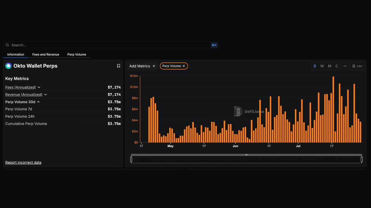
Task: Click the Okto Wallet Perps logo icon
Action: (x=8, y=66)
